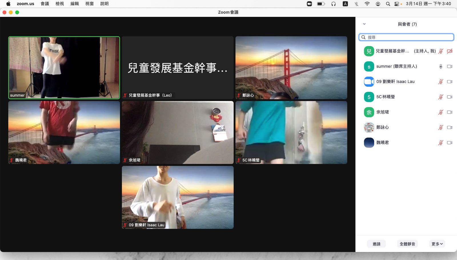This screenshot has width=457, height=260.
Task: Click the 兒童發展基金幹事 host avatar icon
Action: (369, 51)
